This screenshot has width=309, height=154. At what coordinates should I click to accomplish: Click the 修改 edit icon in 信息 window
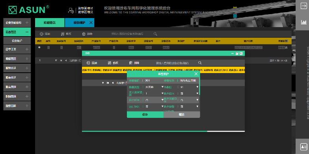tap(110, 63)
